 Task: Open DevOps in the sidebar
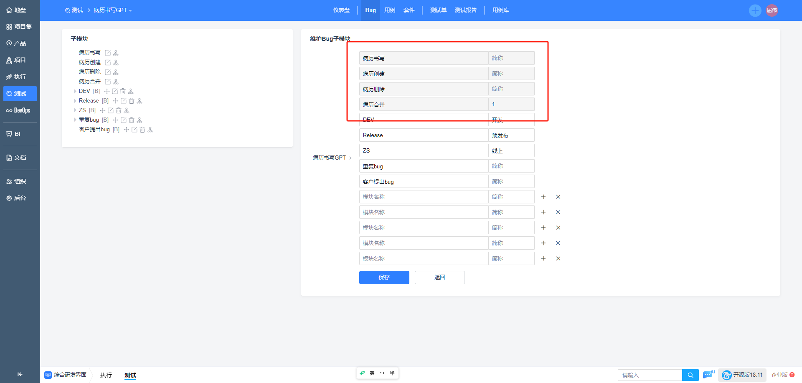[x=20, y=110]
